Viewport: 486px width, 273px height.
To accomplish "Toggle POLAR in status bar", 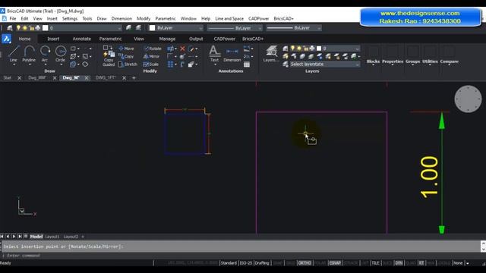I will pyautogui.click(x=320, y=263).
